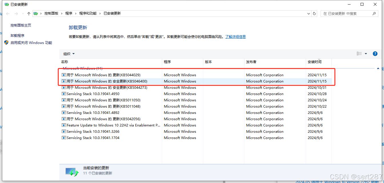The image size is (384, 183).
Task: Sort by the 版本 column header
Action: tap(224, 62)
